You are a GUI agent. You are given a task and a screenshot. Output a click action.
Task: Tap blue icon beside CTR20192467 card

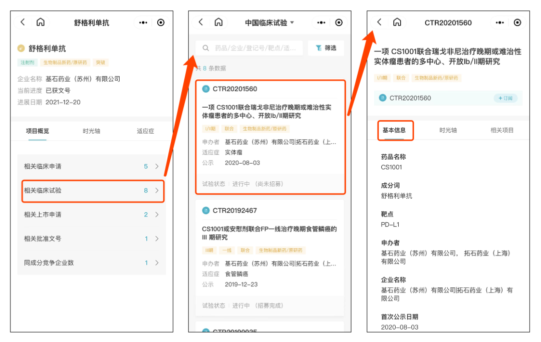pos(206,210)
